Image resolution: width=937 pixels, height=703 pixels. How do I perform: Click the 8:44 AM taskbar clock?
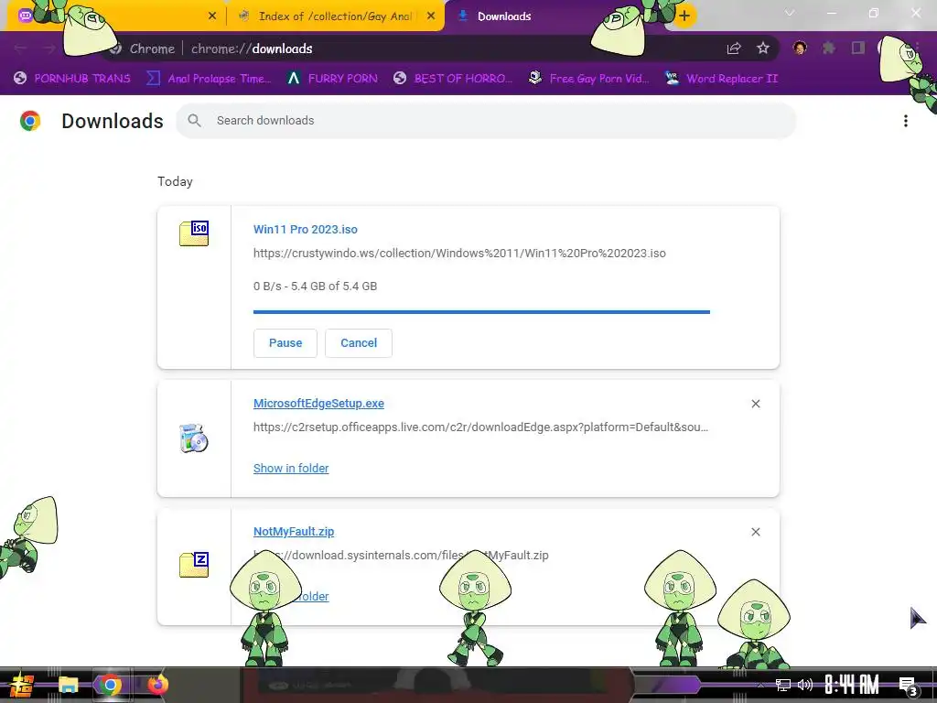coord(852,685)
